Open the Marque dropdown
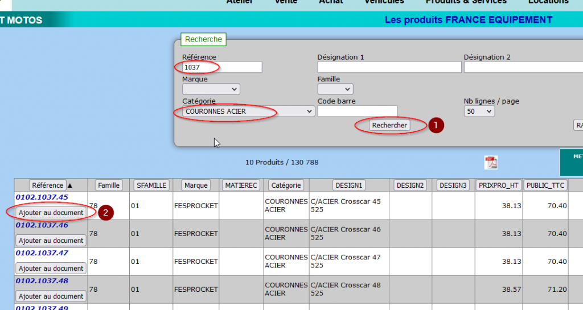The image size is (583, 310). 211,89
